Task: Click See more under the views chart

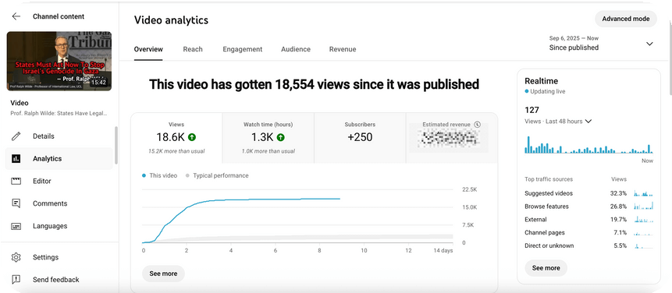Action: [163, 274]
